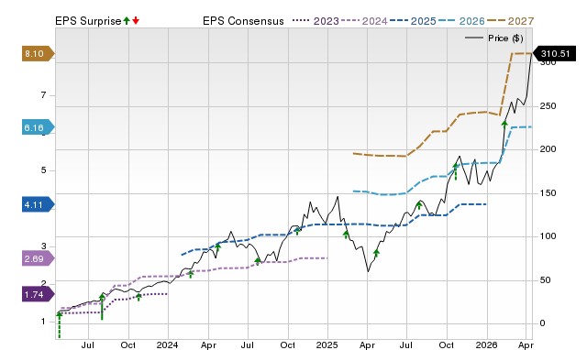Click the 2024 x-axis label
The width and height of the screenshot is (587, 350).
tap(167, 345)
